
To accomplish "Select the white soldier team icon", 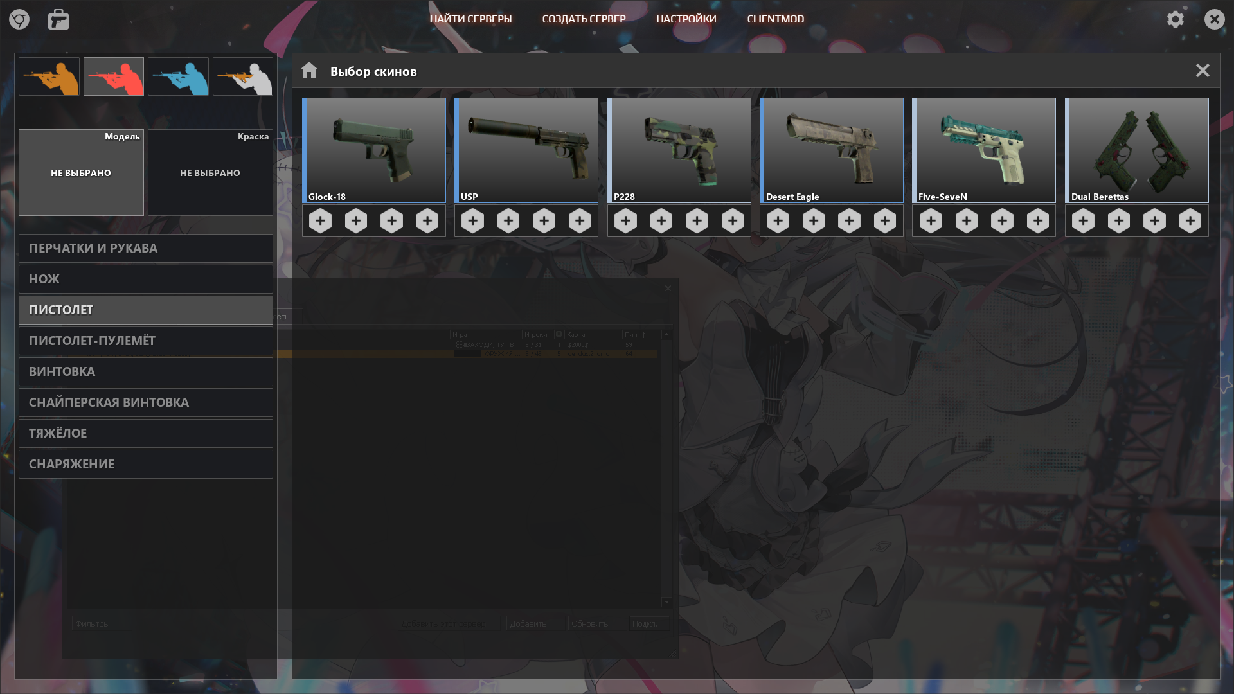I will coord(243,76).
